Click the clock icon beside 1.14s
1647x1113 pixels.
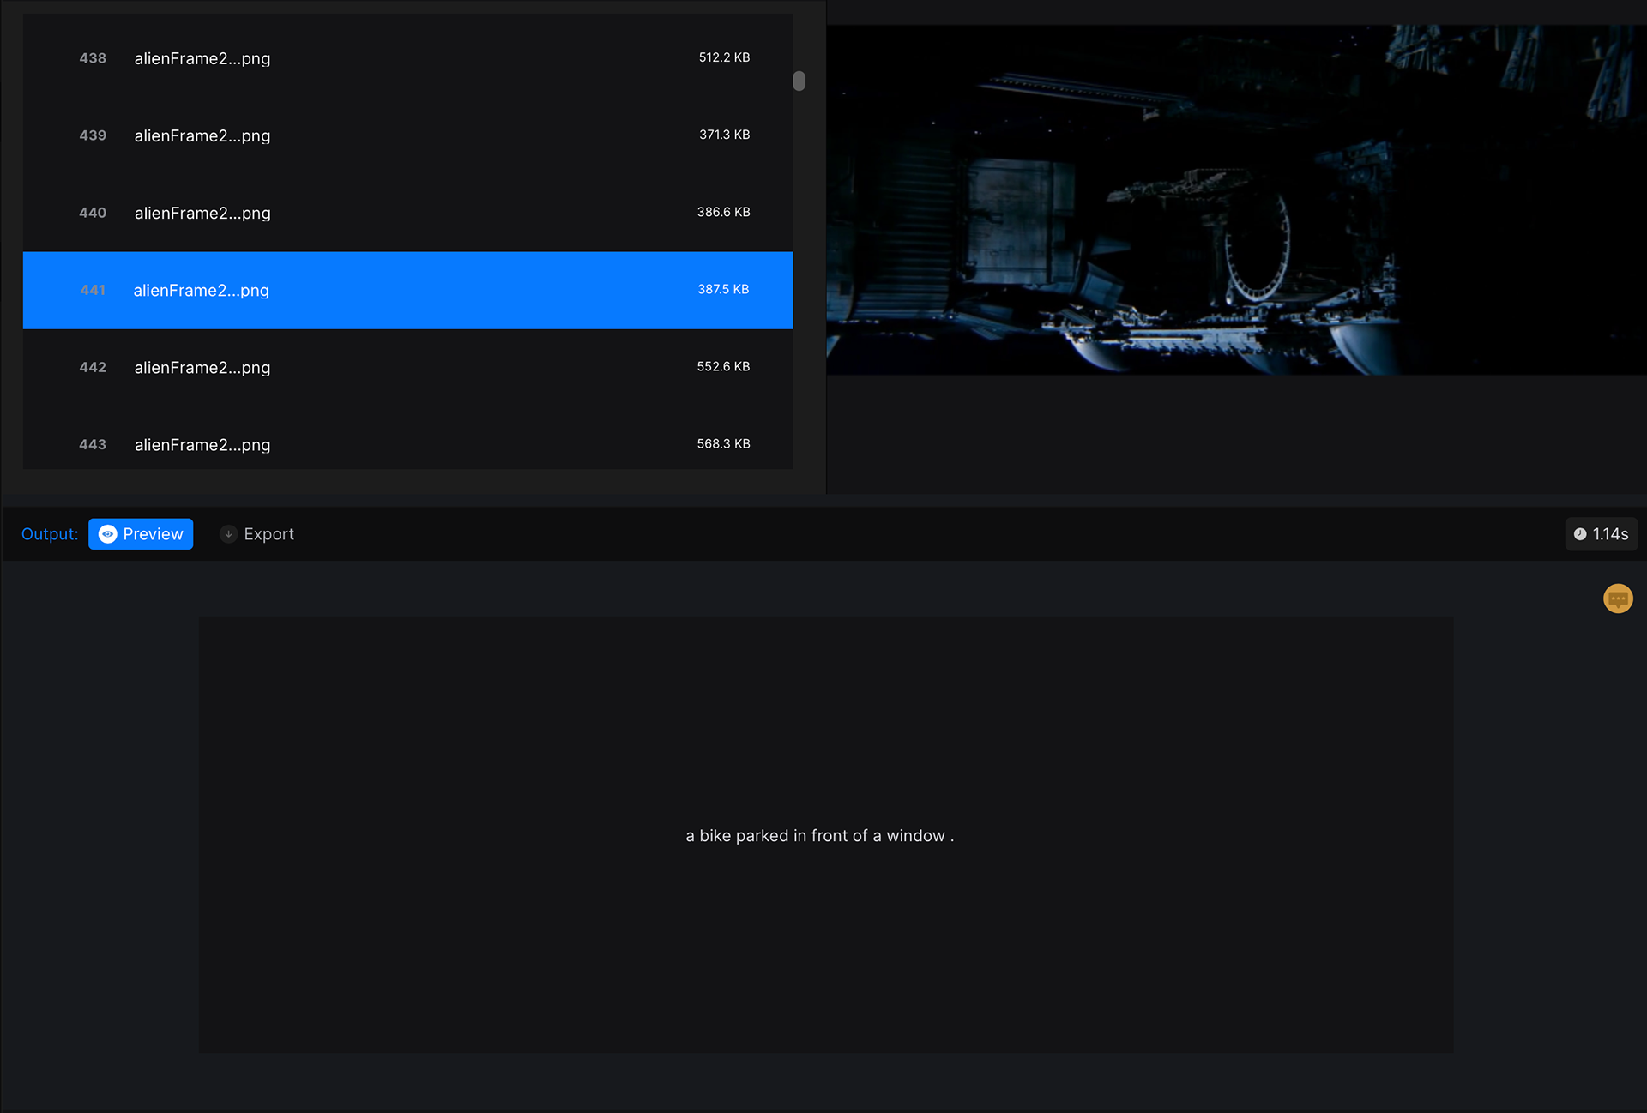pyautogui.click(x=1579, y=534)
